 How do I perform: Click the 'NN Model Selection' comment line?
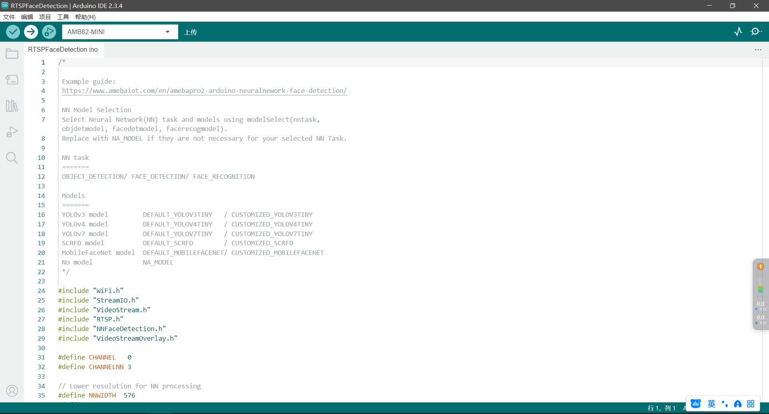coord(97,110)
